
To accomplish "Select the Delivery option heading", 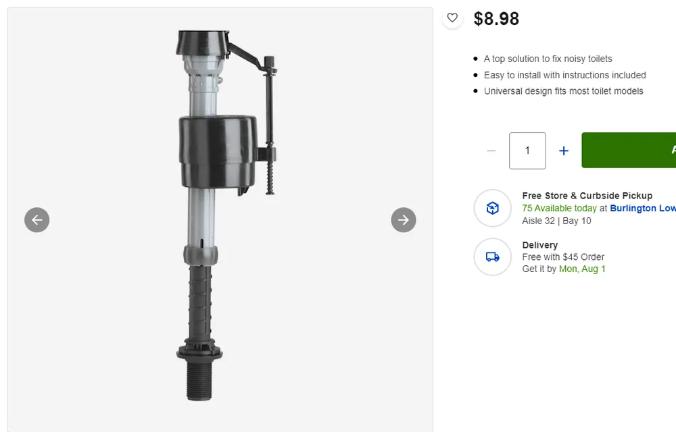I will (539, 245).
